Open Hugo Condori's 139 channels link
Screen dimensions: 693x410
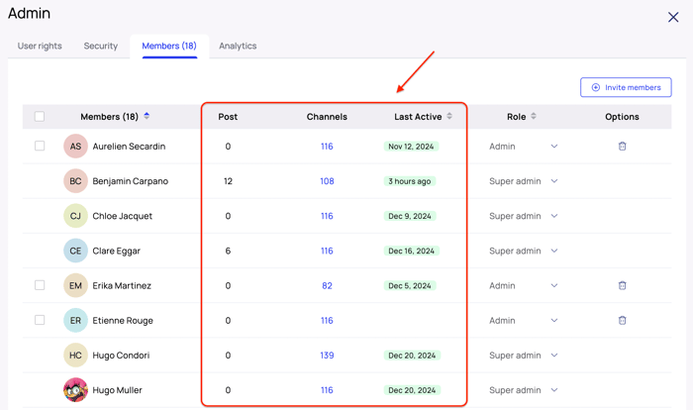coord(327,356)
